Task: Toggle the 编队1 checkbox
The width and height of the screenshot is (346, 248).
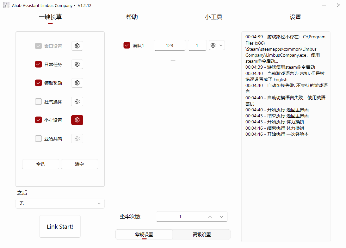Action: pos(127,45)
